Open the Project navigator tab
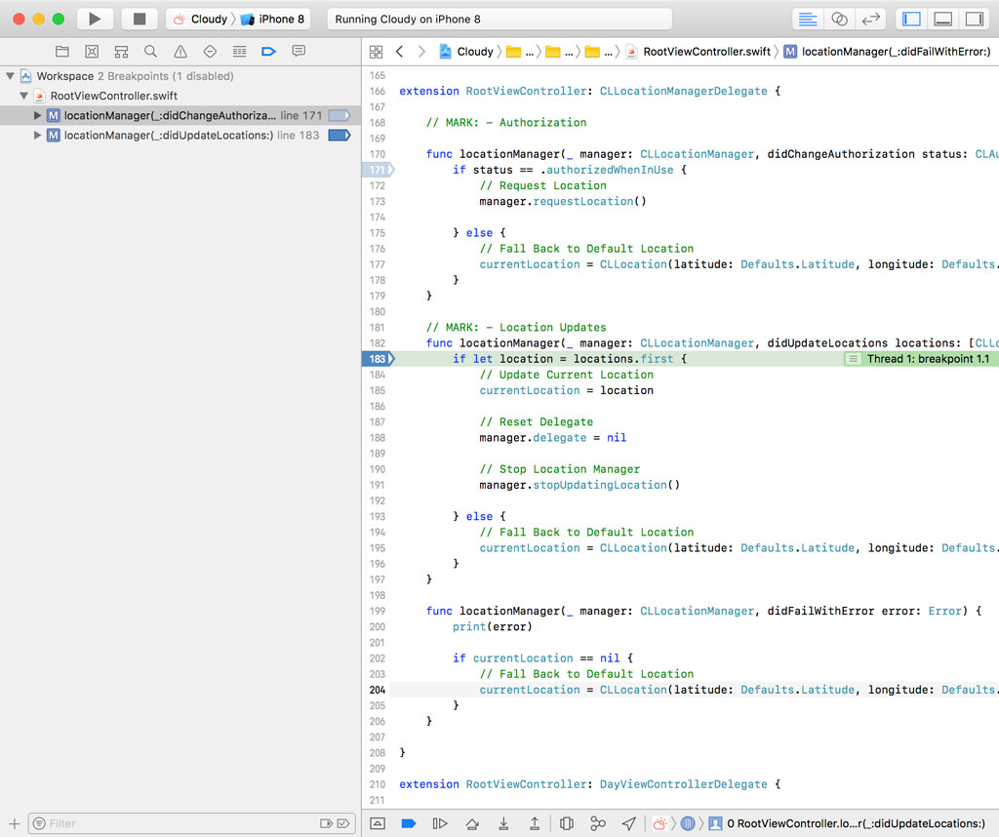Viewport: 999px width, 837px height. click(62, 51)
